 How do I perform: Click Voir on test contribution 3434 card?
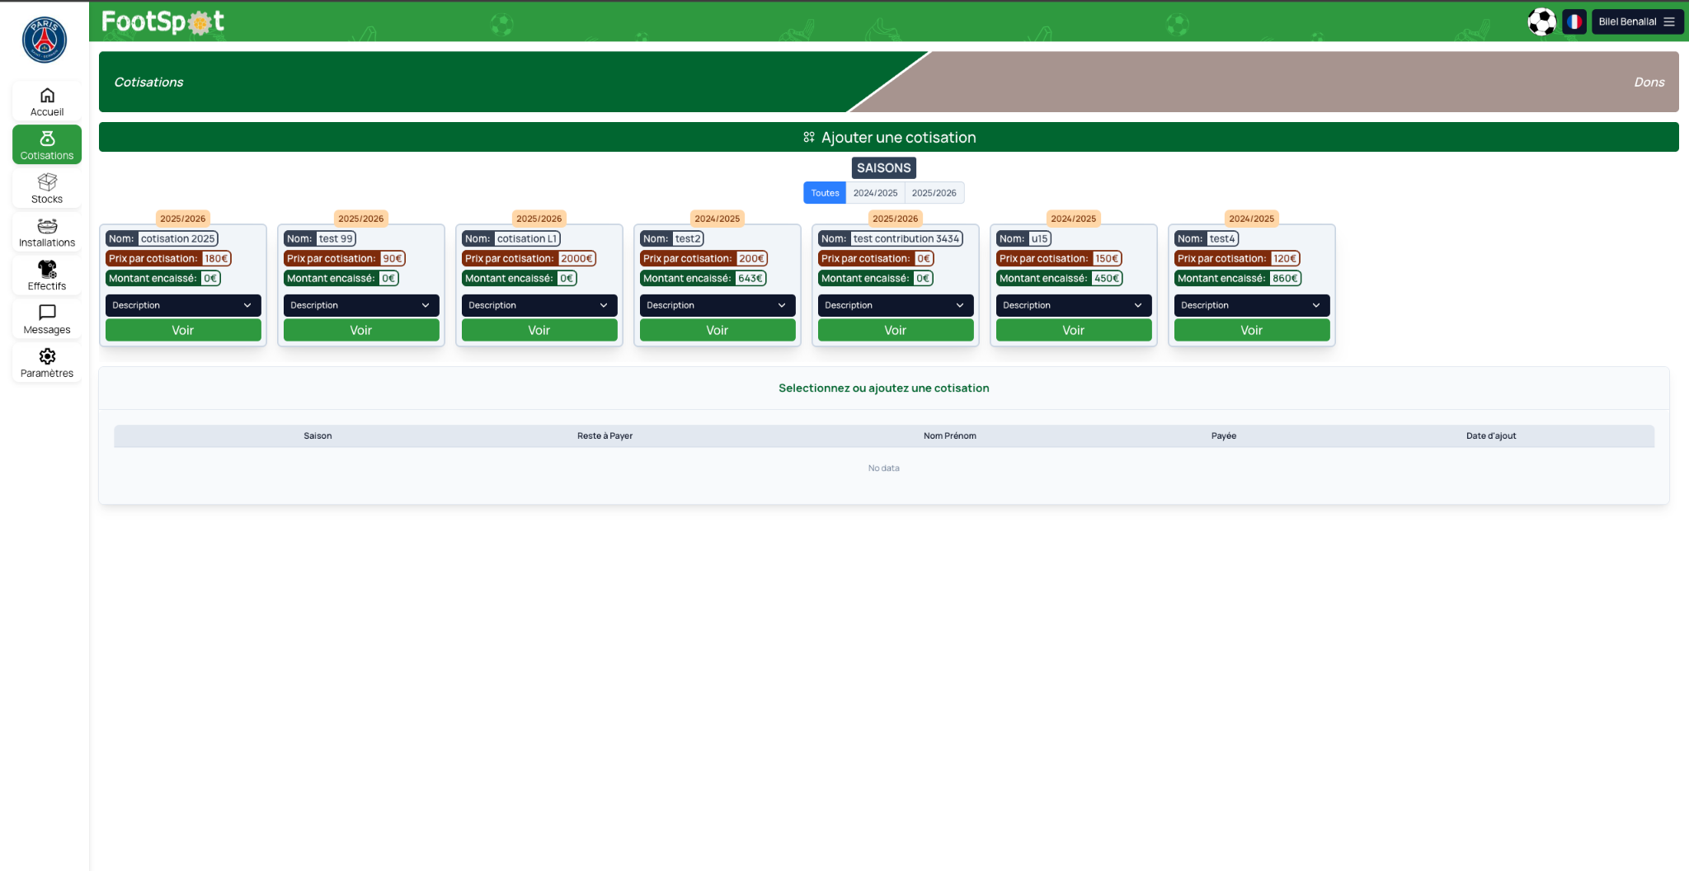point(896,330)
